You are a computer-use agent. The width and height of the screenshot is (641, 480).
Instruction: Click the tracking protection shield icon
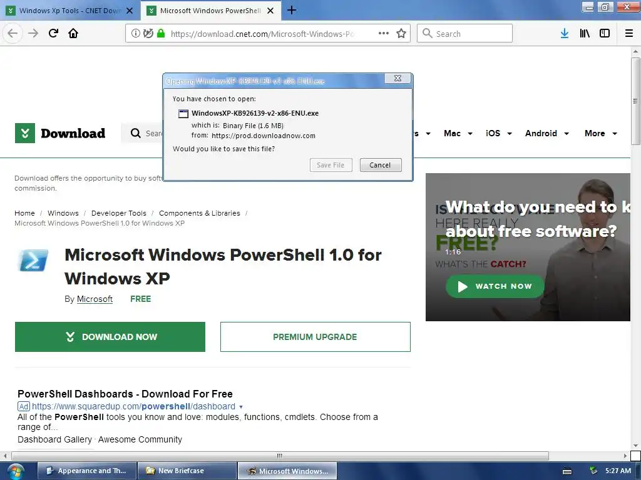coord(148,34)
